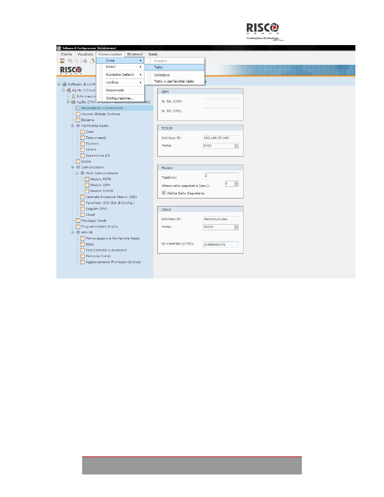The height and width of the screenshot is (497, 384).
Task: Collapse the Periferiche Radio branch
Action: [73, 126]
